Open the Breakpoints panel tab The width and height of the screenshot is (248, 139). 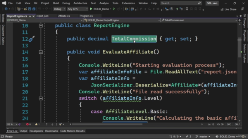36,131
